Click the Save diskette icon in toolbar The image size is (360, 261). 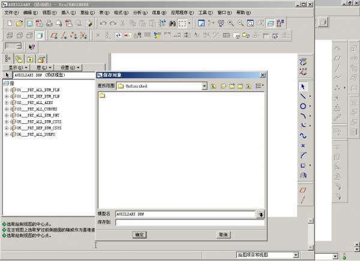pyautogui.click(x=29, y=23)
